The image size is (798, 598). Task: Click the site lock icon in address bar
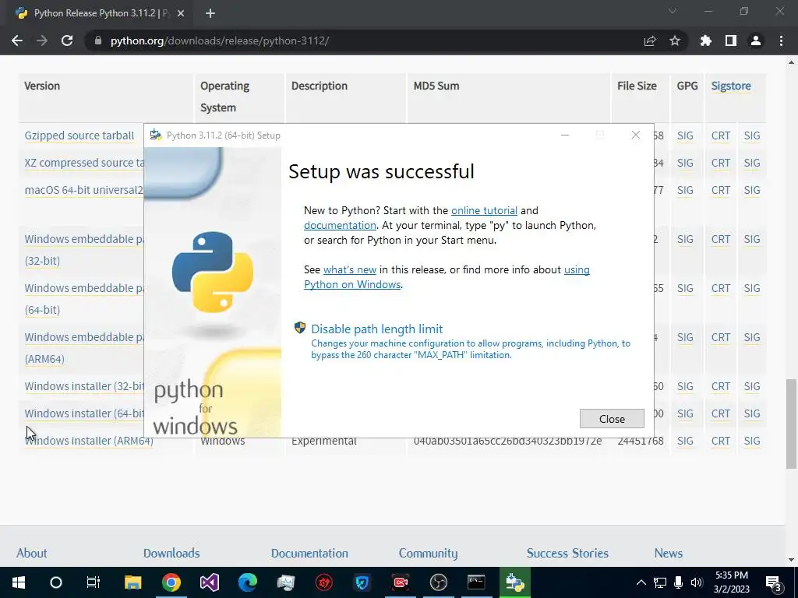click(x=98, y=40)
